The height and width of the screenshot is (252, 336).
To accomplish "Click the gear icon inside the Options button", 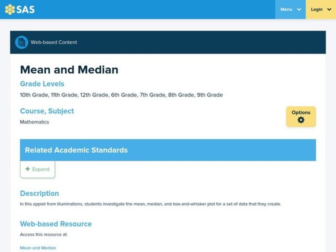I will (301, 120).
